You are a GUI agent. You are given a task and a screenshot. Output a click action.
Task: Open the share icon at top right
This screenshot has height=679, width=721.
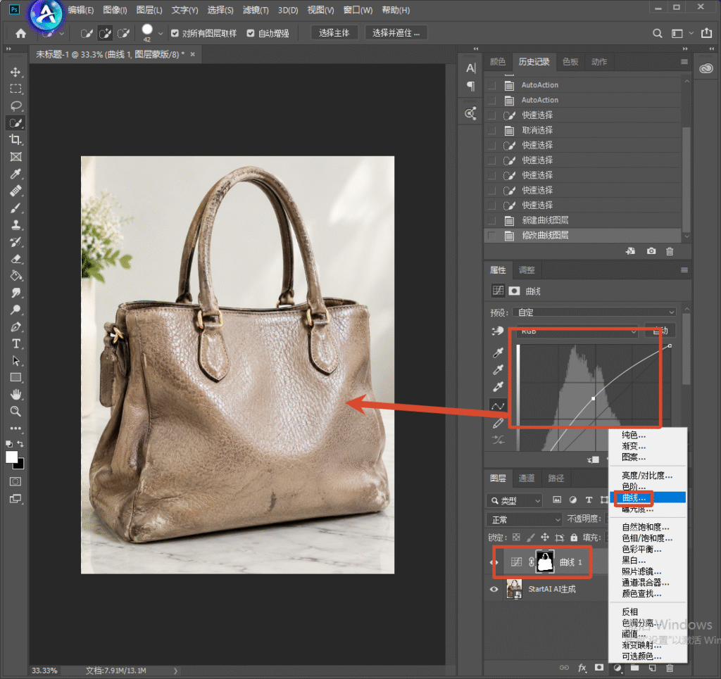point(706,33)
